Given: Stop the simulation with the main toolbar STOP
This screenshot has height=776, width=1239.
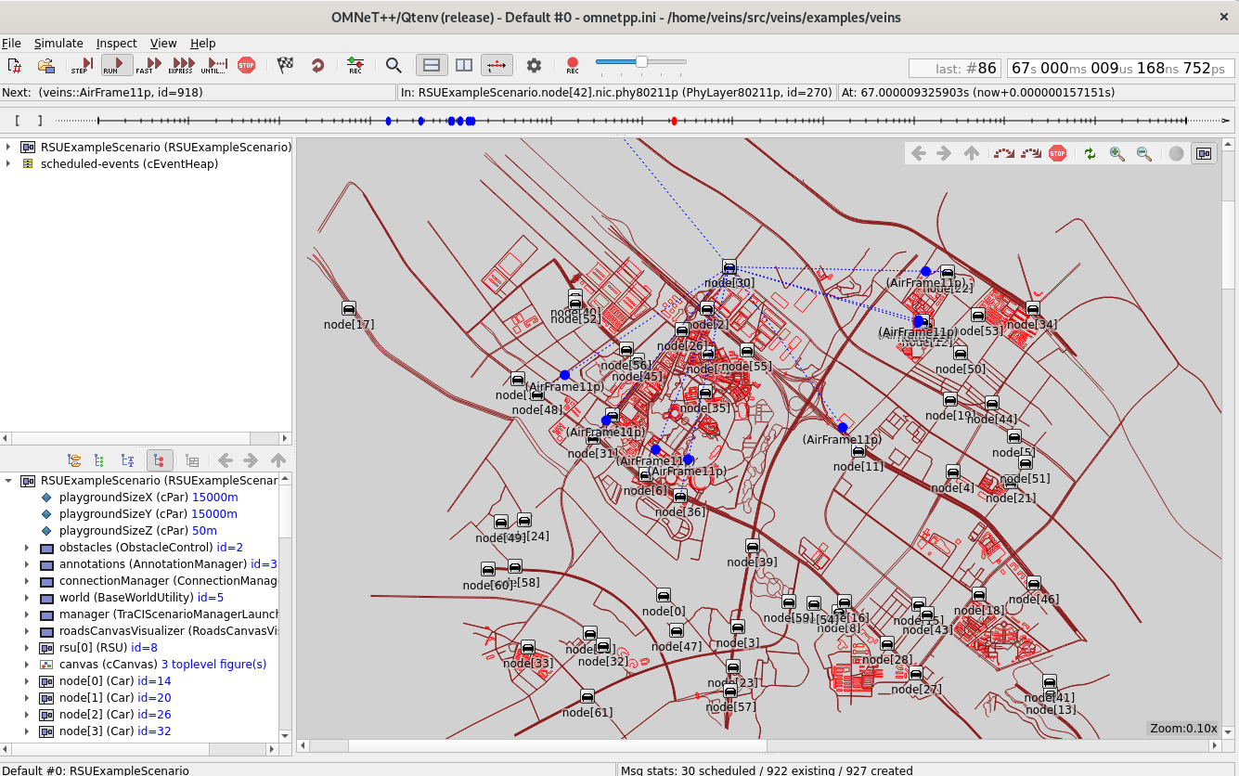Looking at the screenshot, I should tap(246, 65).
